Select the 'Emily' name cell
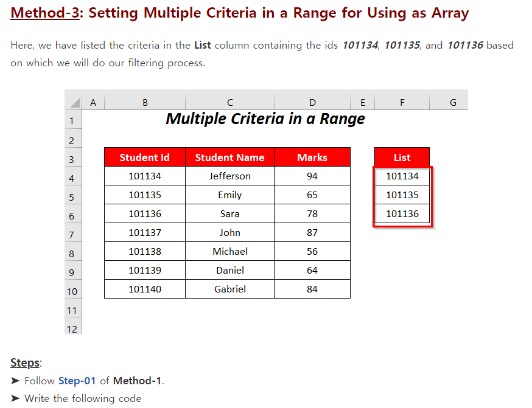This screenshot has height=408, width=532. point(229,195)
